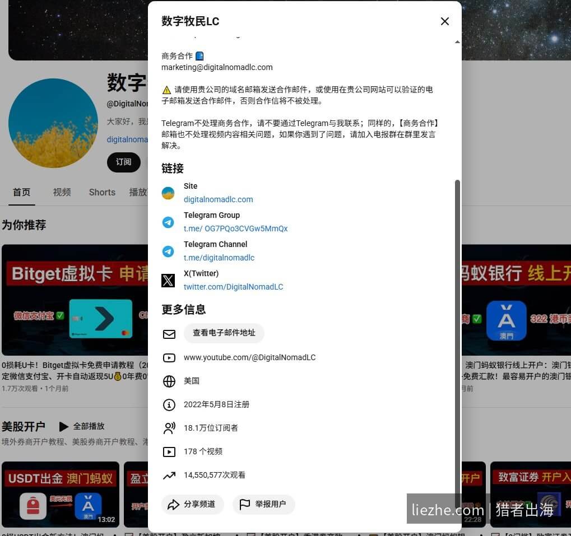
Task: Click the Site avatar icon
Action: 168,193
